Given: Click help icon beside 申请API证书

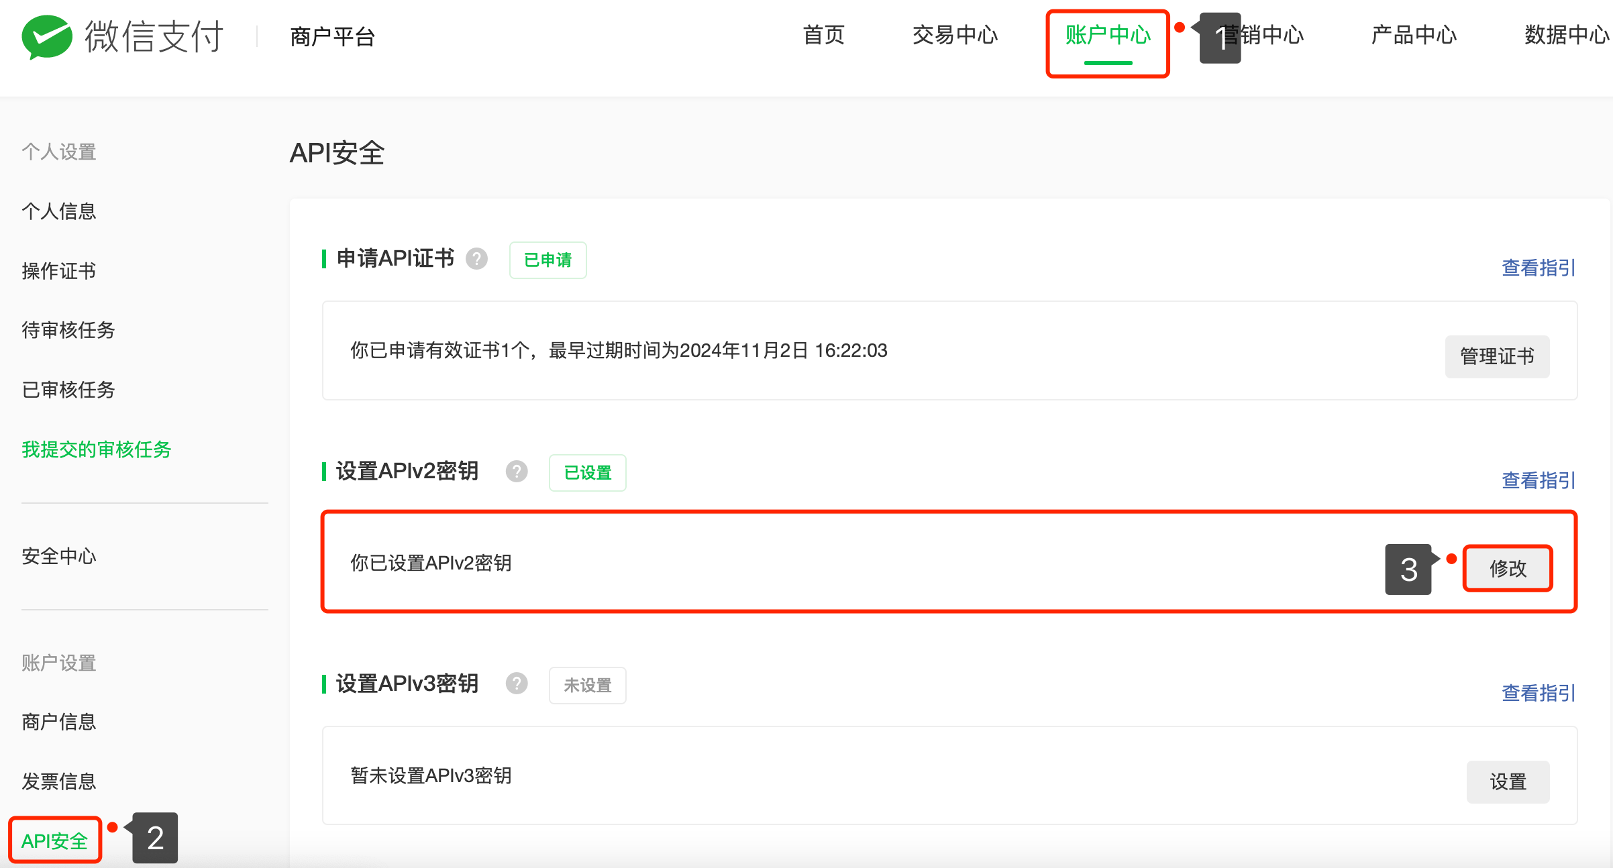Looking at the screenshot, I should click(x=476, y=258).
